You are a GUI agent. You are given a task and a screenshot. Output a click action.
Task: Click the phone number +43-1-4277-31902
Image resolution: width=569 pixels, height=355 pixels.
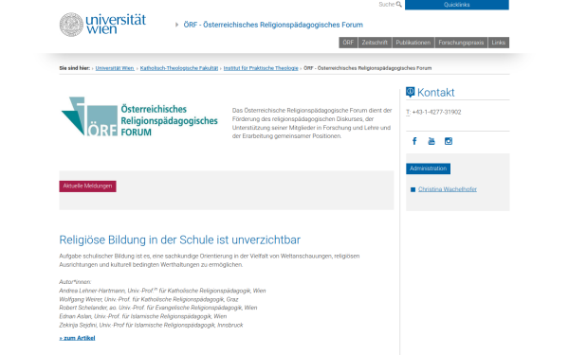(x=436, y=112)
